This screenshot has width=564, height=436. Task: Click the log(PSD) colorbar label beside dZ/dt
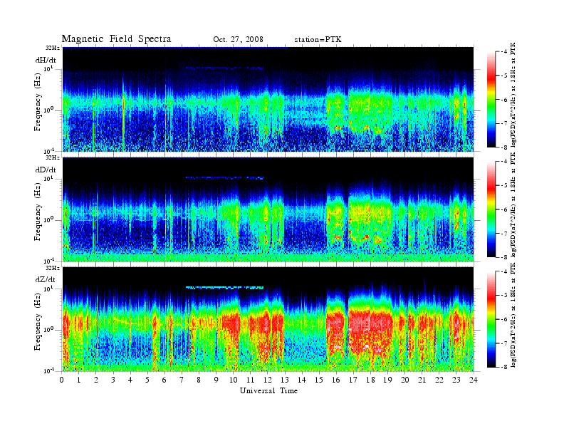pyautogui.click(x=513, y=315)
